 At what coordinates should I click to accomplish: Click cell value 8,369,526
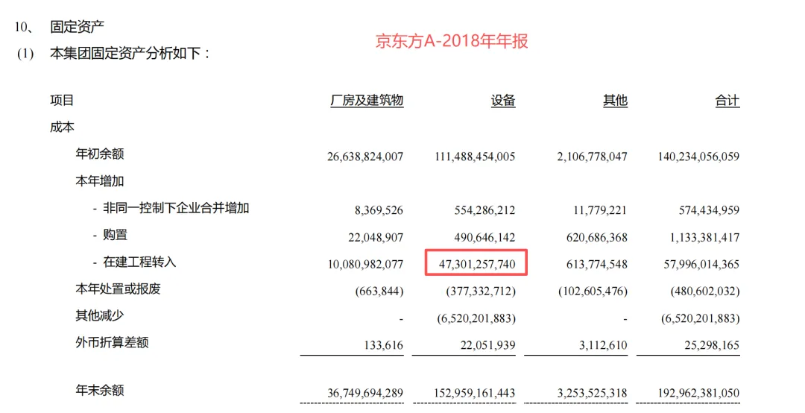click(379, 210)
